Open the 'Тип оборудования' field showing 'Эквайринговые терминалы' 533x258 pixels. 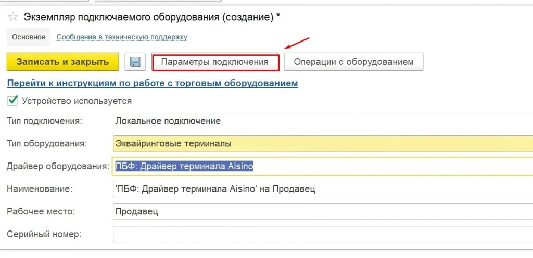(x=322, y=144)
